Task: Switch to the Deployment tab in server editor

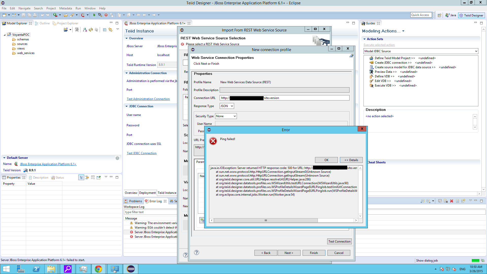Action: point(147,193)
